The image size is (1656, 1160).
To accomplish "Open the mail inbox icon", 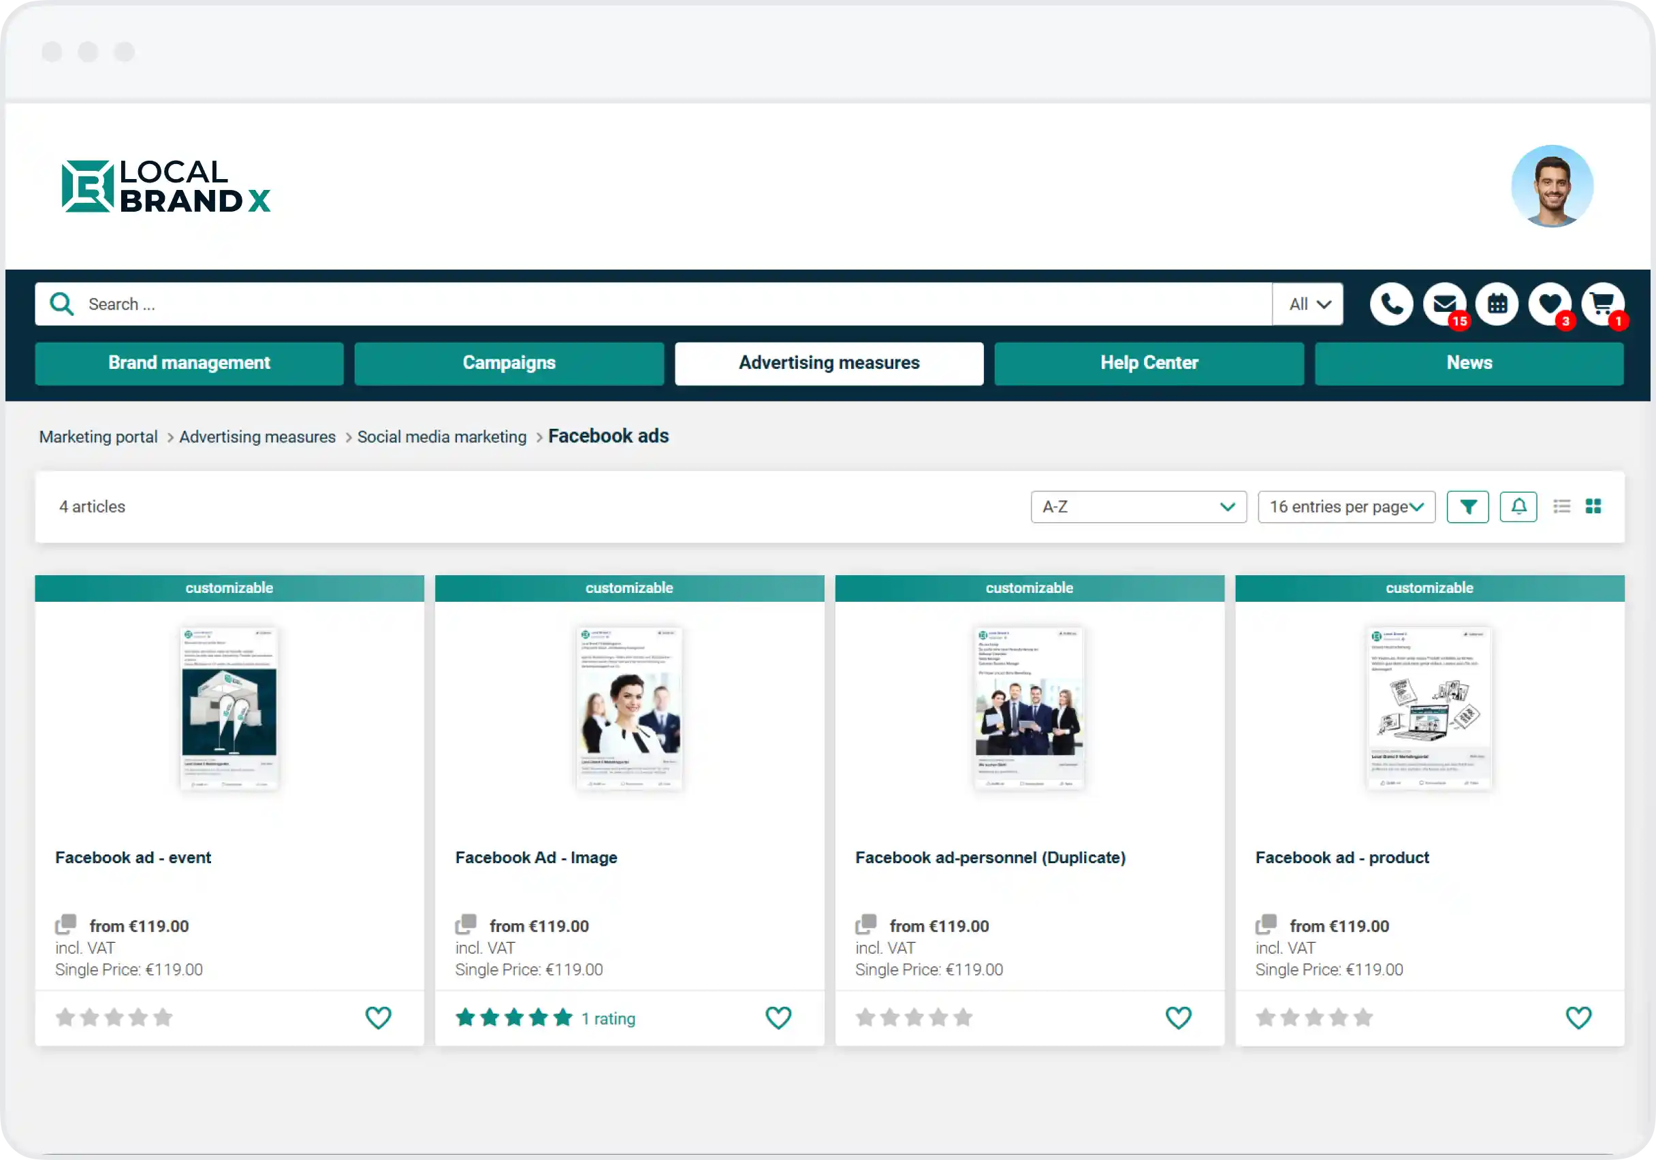I will click(x=1444, y=304).
